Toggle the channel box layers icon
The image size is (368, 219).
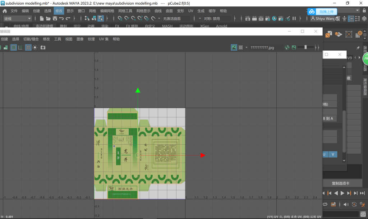(x=364, y=19)
